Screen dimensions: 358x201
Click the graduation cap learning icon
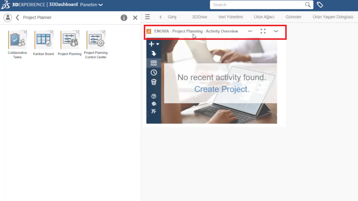click(x=153, y=104)
